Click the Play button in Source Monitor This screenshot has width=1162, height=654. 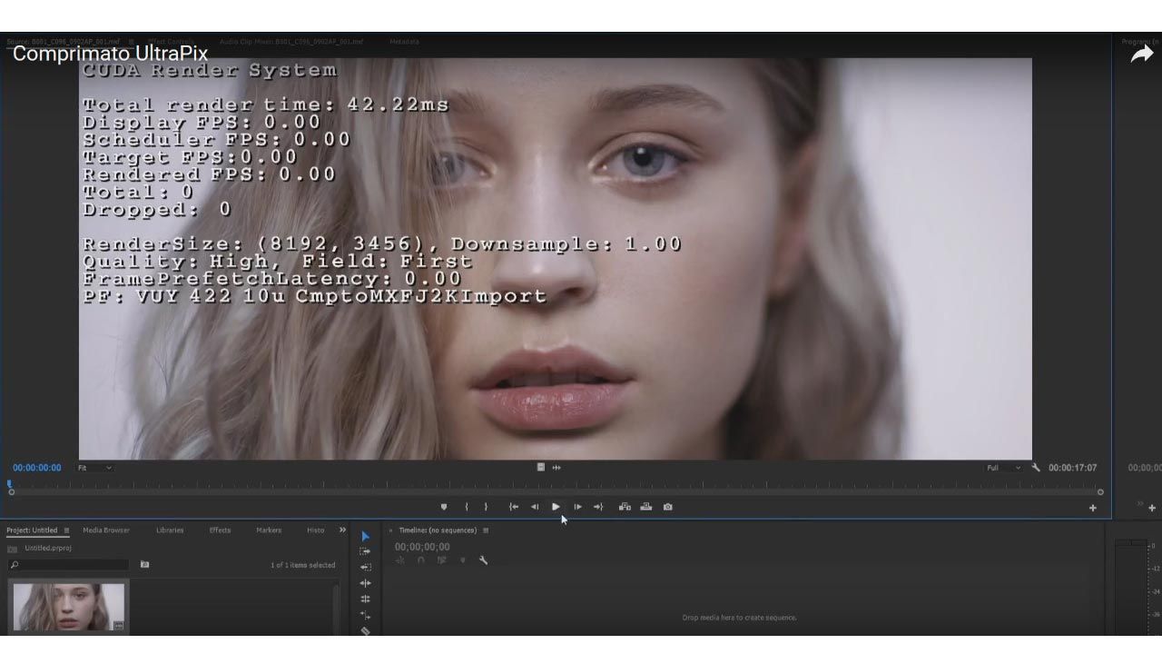tap(556, 507)
